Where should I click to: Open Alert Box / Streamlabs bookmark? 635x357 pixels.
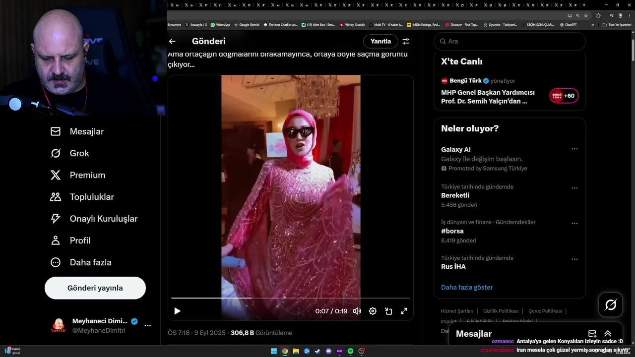click(x=318, y=24)
